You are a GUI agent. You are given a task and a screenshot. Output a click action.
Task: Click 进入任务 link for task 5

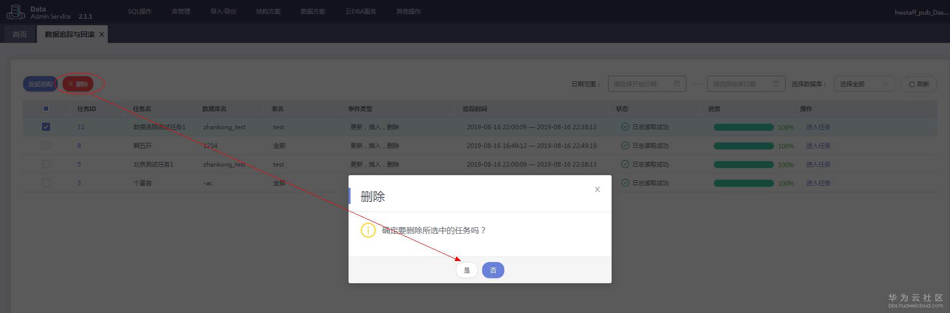(x=818, y=165)
